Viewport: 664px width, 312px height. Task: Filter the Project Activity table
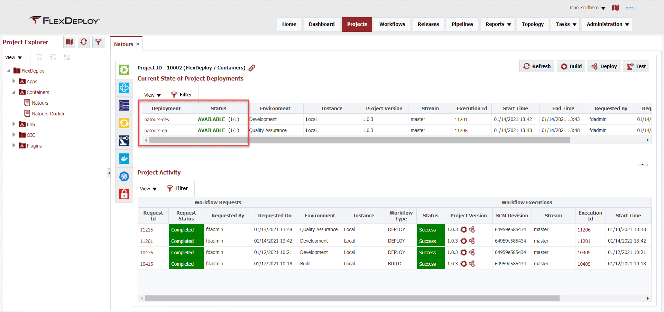pyautogui.click(x=177, y=188)
